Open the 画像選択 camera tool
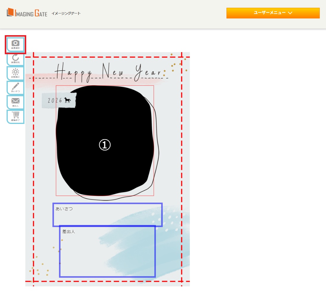Viewport: 326px width, 292px height. (x=15, y=44)
